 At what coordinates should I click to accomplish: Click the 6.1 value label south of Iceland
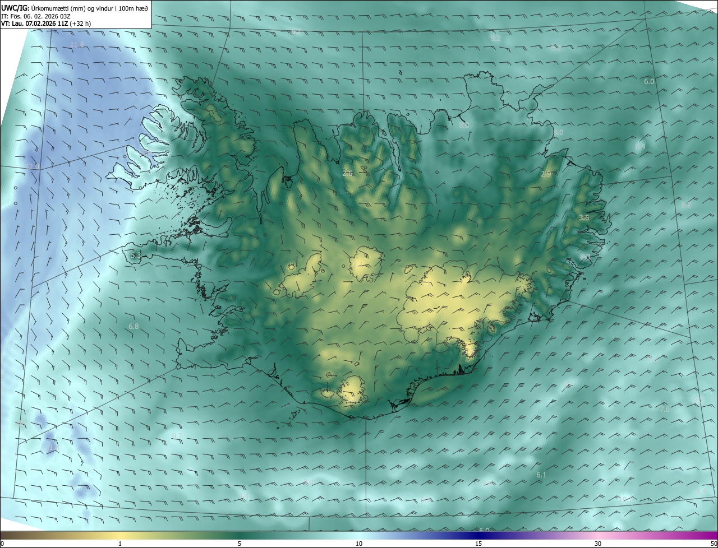pos(541,475)
